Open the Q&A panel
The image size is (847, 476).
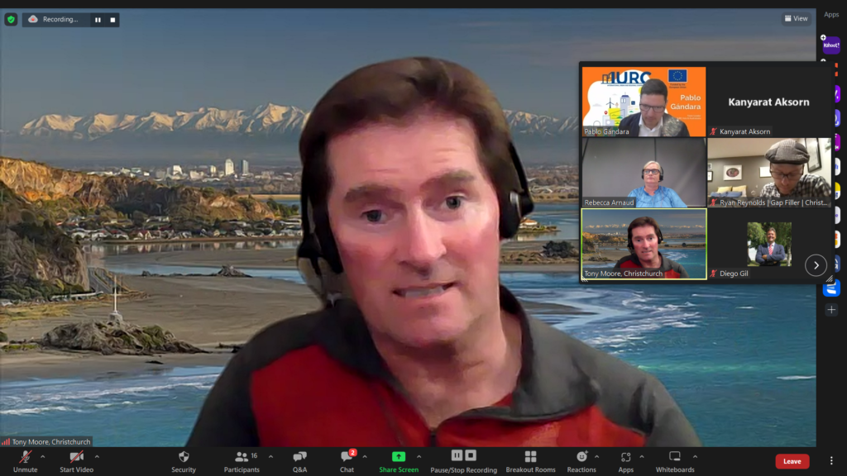(x=299, y=460)
